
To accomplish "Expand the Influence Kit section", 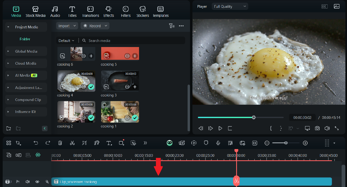I will [8, 112].
